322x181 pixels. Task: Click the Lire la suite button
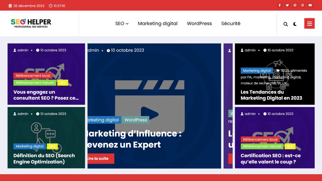(x=101, y=159)
